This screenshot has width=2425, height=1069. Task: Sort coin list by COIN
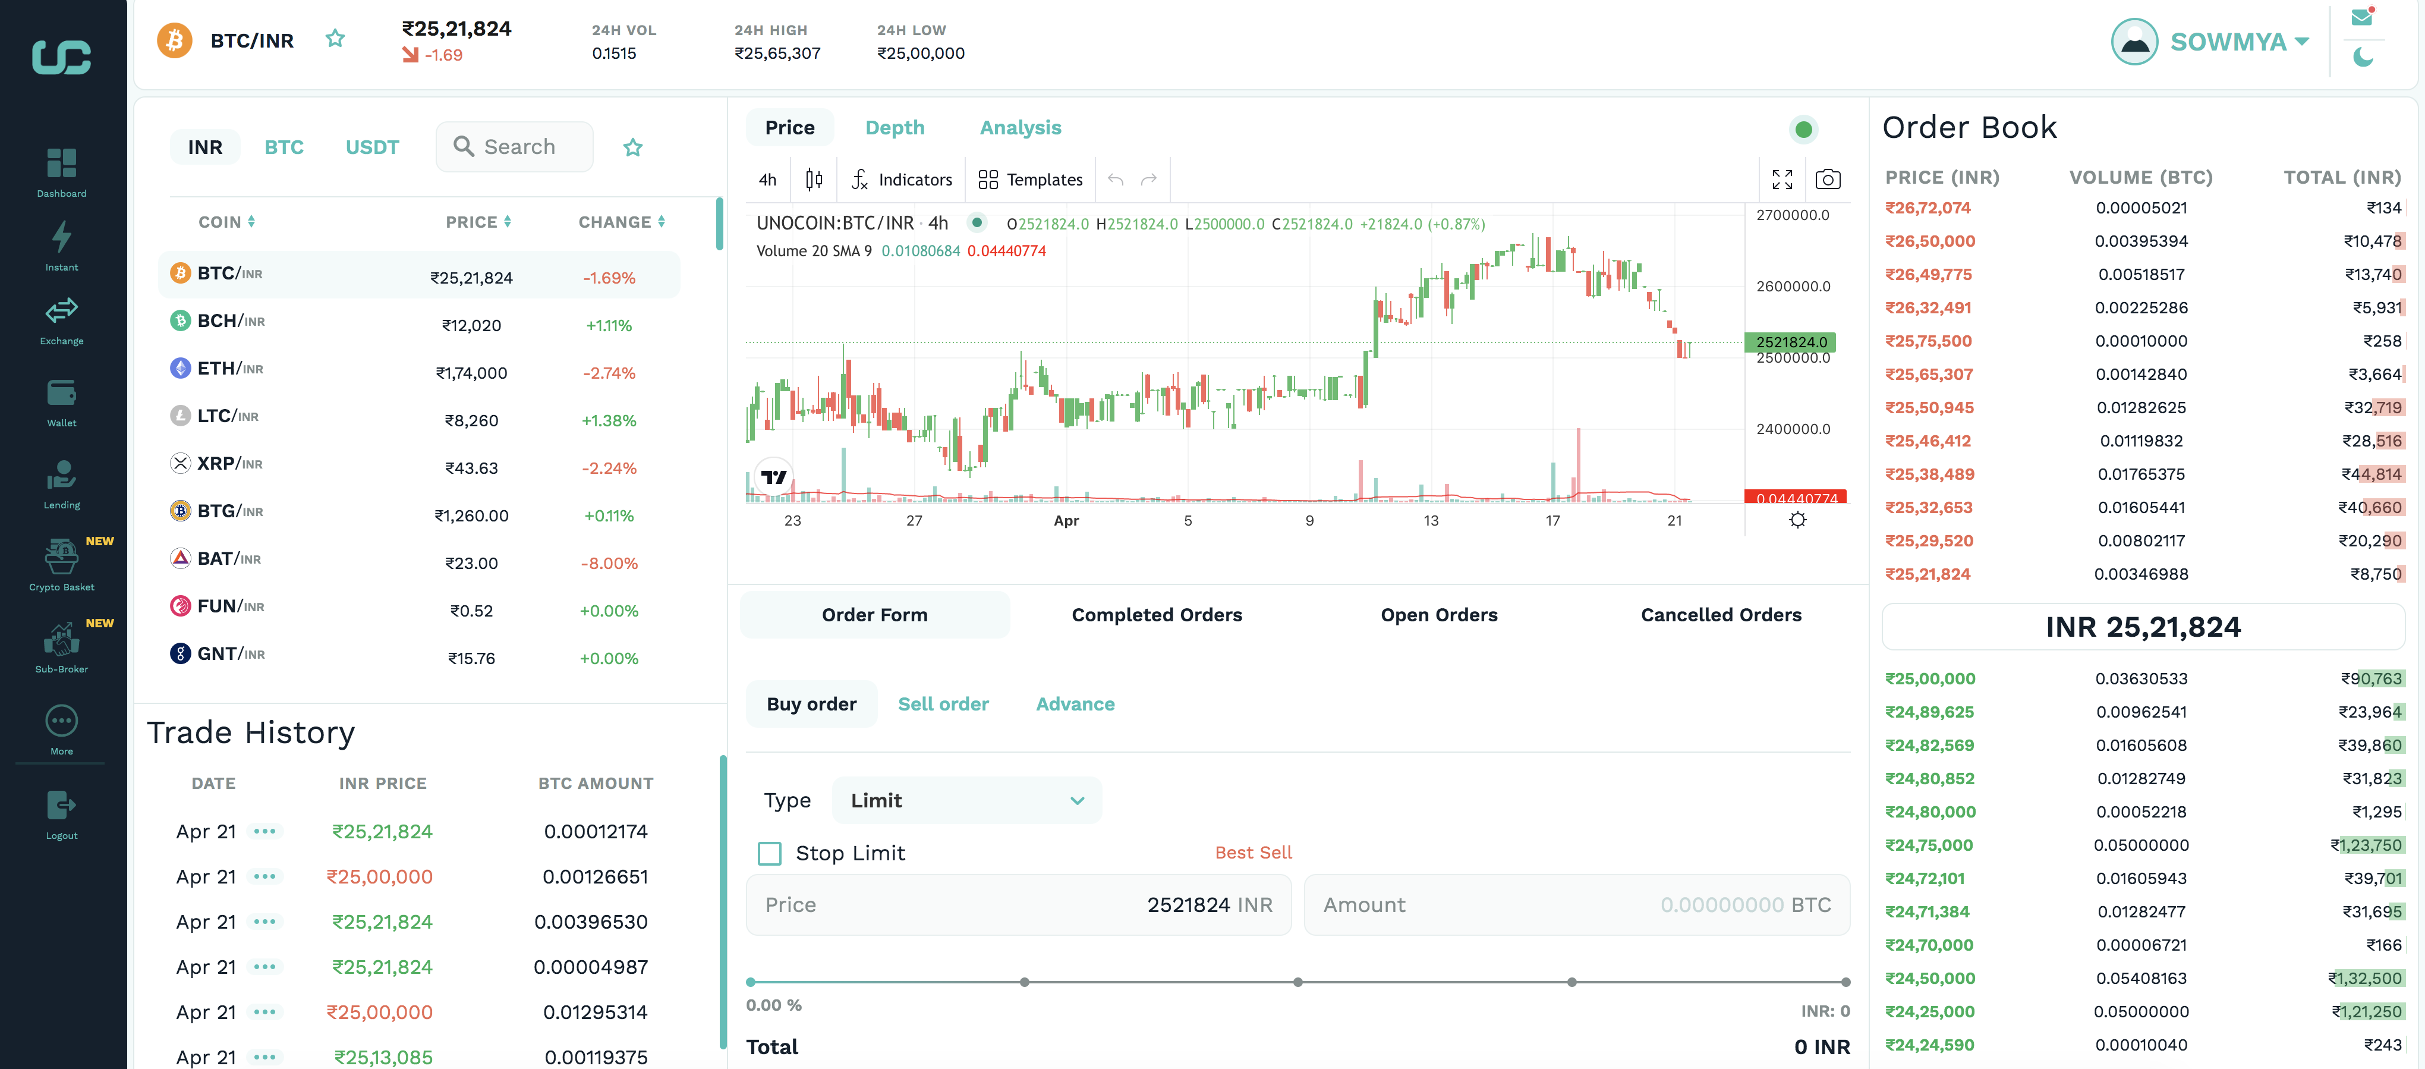coord(227,221)
